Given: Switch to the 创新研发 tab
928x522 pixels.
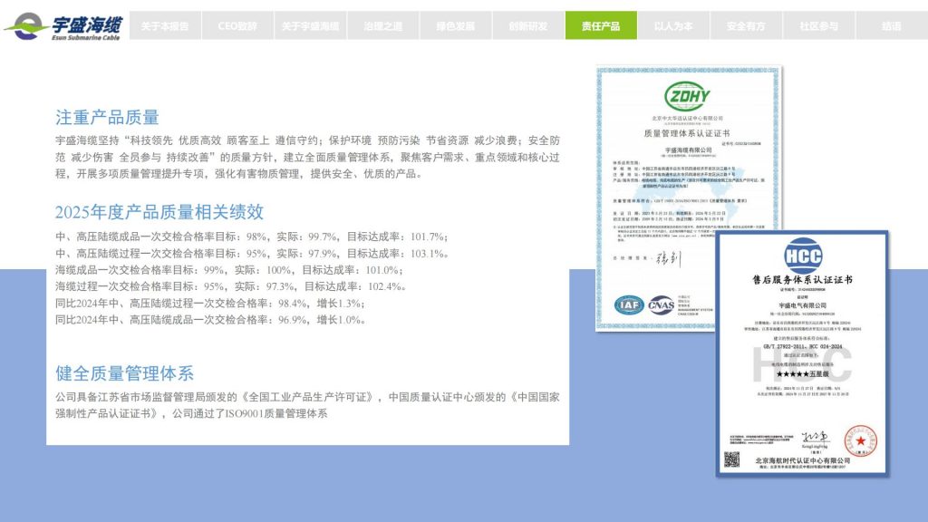Looking at the screenshot, I should (x=527, y=26).
